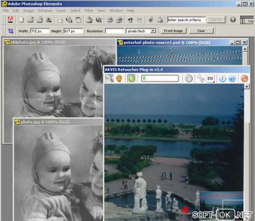Click the Search button
This screenshot has width=255, height=221.
coord(216,20)
